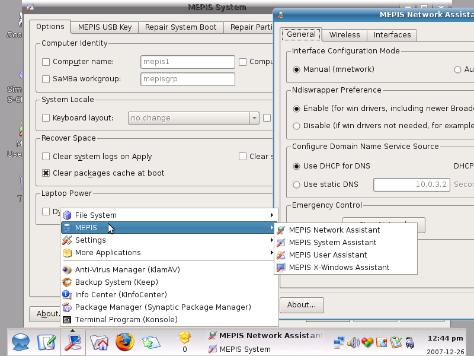
Task: Click the orange tray icon beside the checklist
Action: [382, 343]
